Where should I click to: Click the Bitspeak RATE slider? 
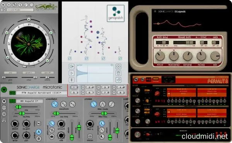click(162, 43)
